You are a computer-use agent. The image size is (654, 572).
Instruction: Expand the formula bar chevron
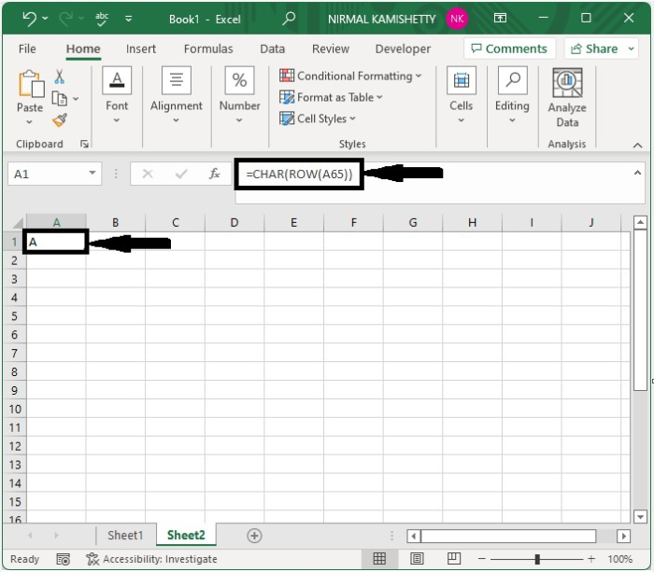pos(637,173)
